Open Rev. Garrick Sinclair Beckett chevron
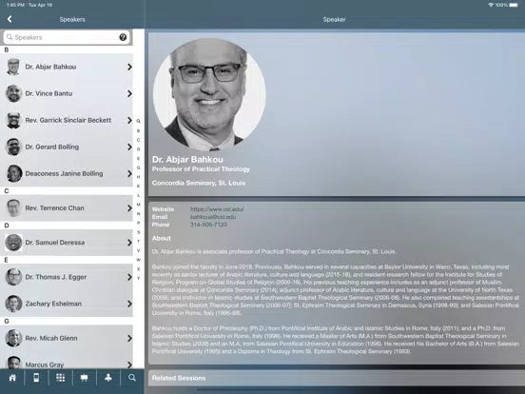The width and height of the screenshot is (525, 394). tap(129, 120)
